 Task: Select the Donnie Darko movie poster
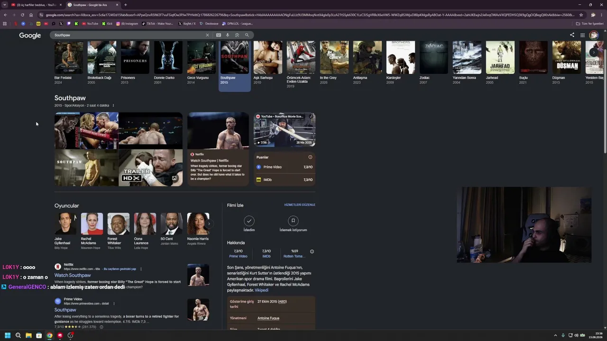pos(168,57)
